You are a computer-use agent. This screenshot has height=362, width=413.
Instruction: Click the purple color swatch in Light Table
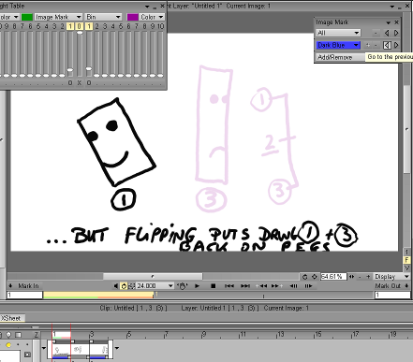(x=133, y=17)
